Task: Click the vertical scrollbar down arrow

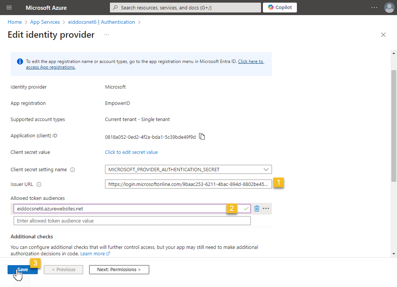Action: click(x=394, y=254)
